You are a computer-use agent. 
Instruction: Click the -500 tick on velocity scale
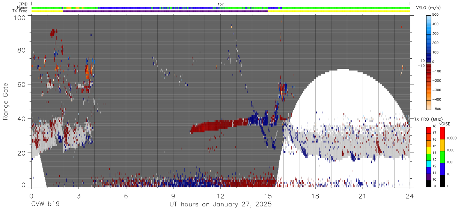point(437,109)
